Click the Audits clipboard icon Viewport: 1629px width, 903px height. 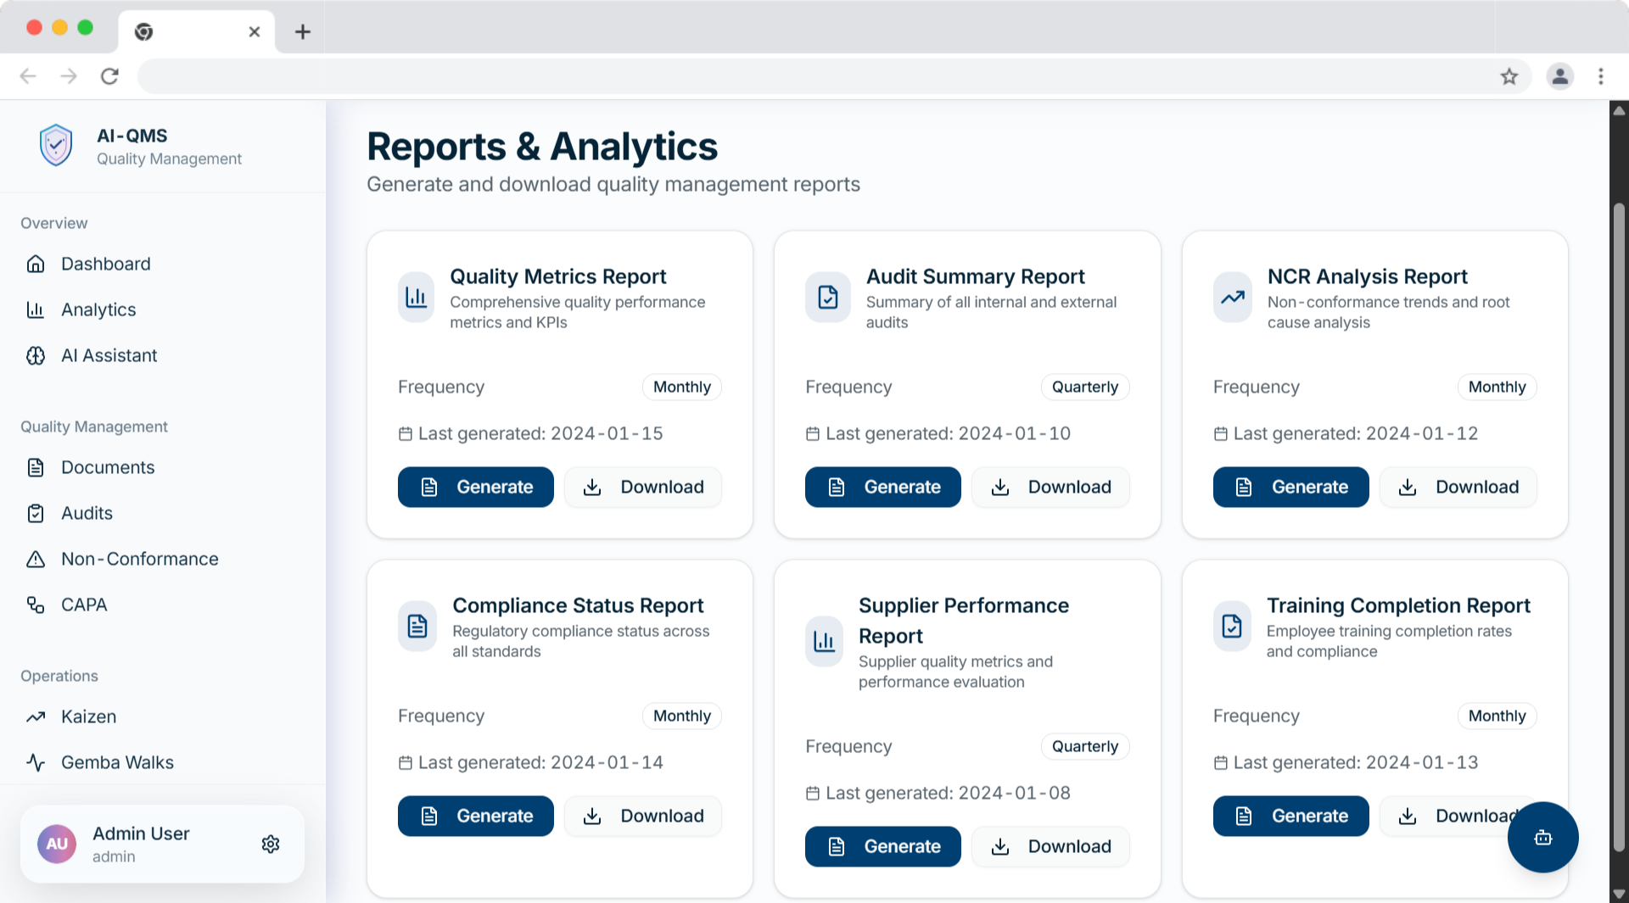pyautogui.click(x=36, y=513)
